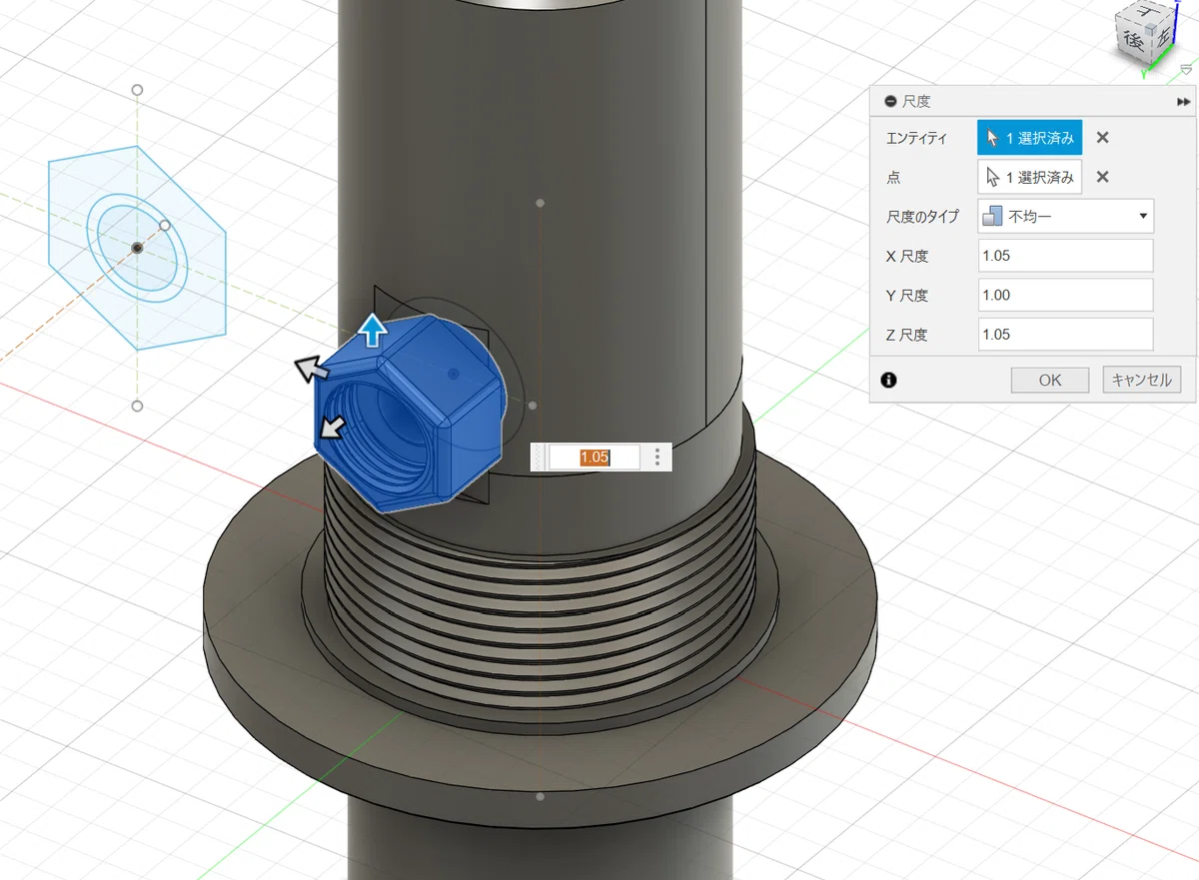The width and height of the screenshot is (1199, 880).
Task: Click the Z 尺度 input field
Action: [x=1065, y=335]
